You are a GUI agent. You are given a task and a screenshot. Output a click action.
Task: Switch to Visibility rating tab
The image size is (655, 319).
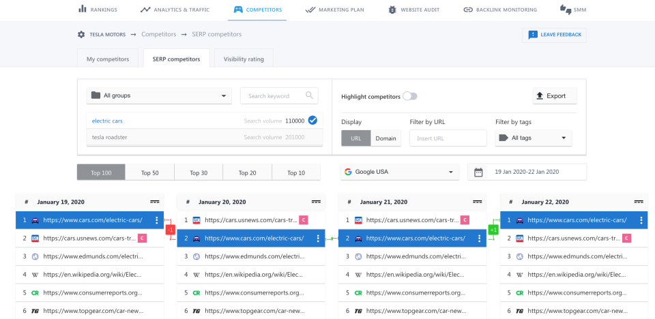coord(244,59)
